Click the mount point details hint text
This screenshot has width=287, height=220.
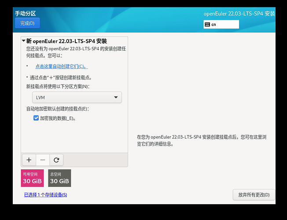click(201, 140)
